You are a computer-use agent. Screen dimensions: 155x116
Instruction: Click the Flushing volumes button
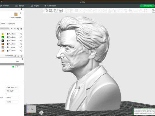click(5, 29)
